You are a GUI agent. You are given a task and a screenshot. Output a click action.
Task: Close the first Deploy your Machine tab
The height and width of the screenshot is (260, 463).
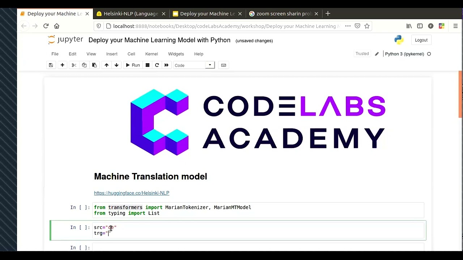pos(87,14)
